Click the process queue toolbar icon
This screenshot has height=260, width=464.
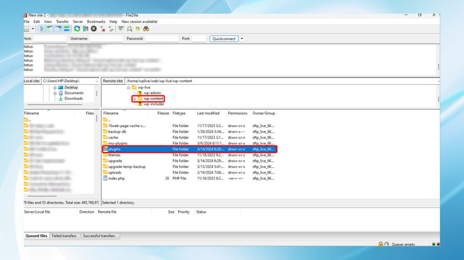tap(85, 29)
